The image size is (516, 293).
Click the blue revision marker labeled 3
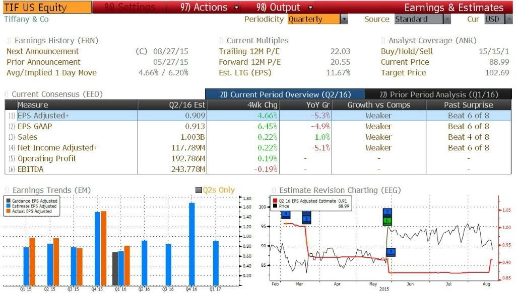point(388,212)
